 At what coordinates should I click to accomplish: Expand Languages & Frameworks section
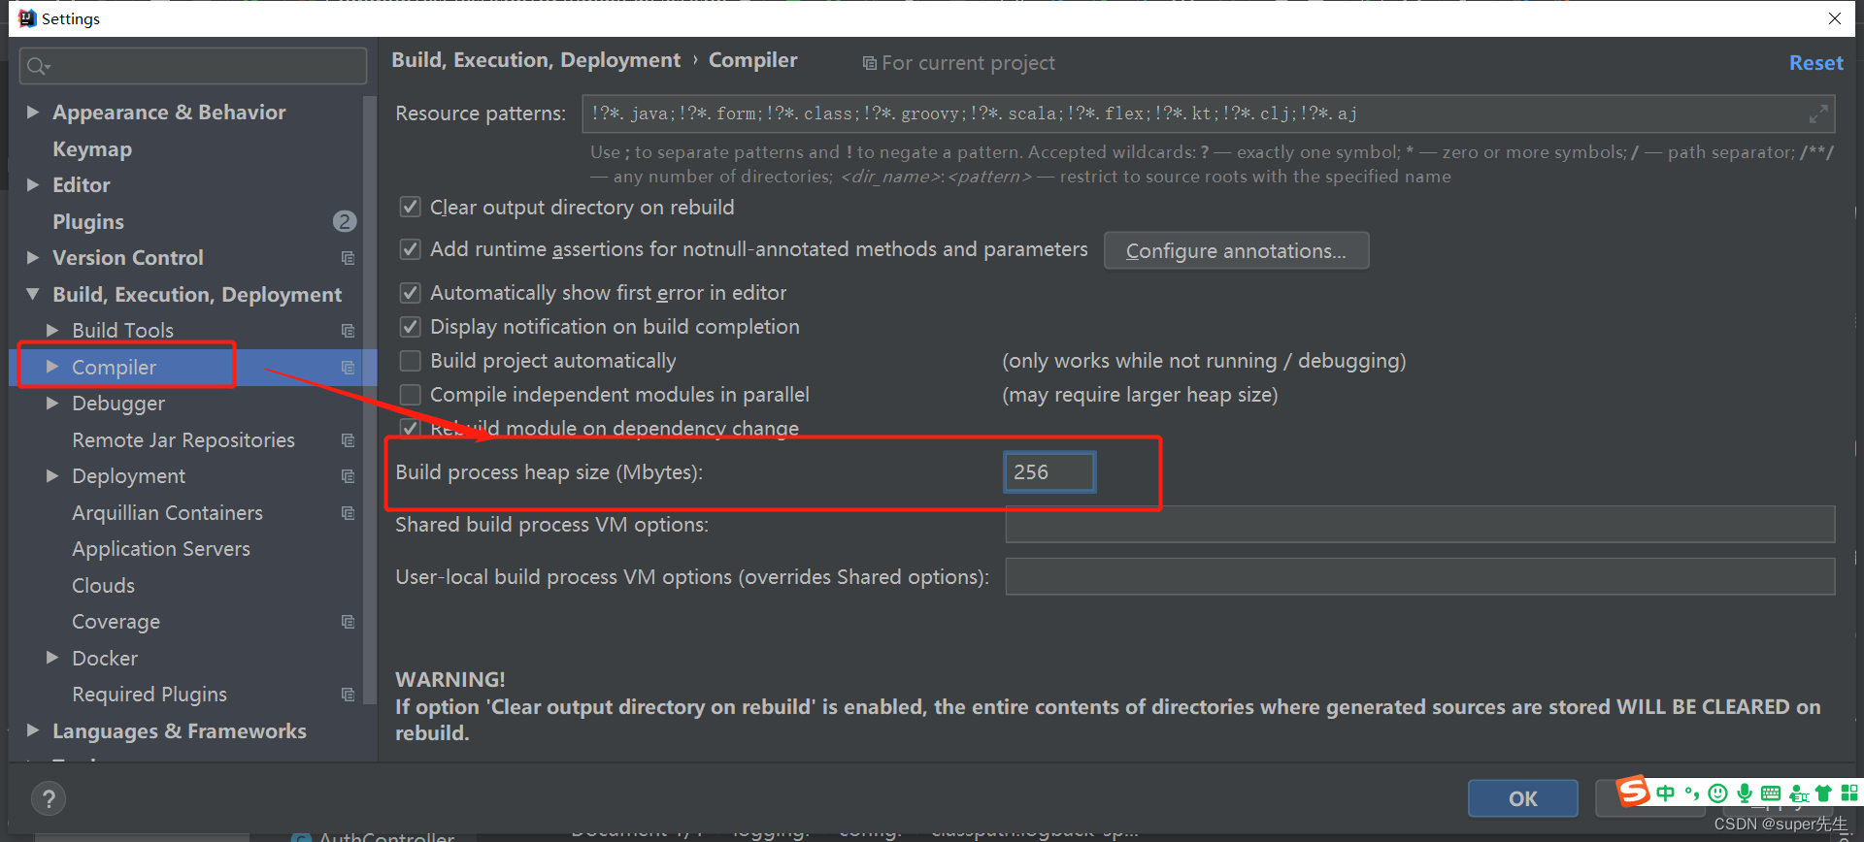(x=33, y=730)
